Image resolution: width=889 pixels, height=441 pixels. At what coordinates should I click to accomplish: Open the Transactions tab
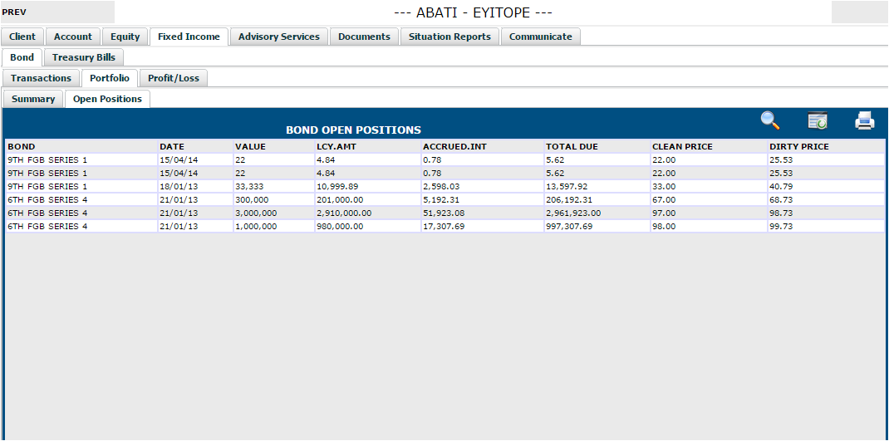(x=41, y=78)
